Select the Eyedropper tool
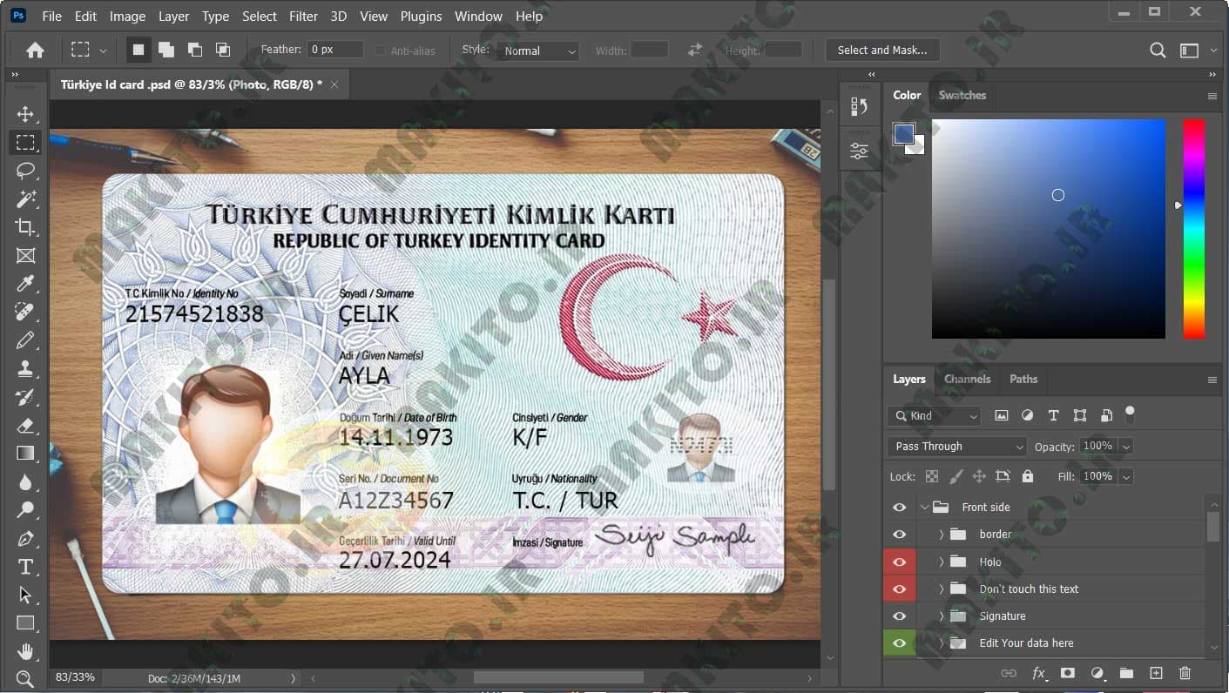This screenshot has width=1229, height=693. click(x=25, y=284)
